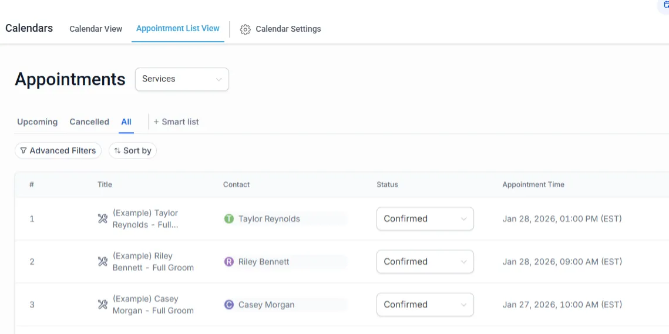669x334 pixels.
Task: Open Taylor Reynolds contact link
Action: 269,219
